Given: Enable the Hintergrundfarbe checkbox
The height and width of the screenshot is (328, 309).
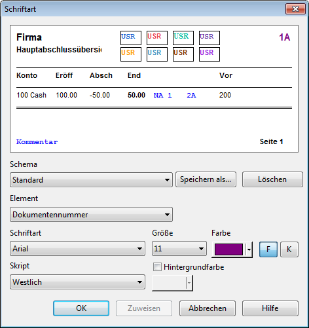Looking at the screenshot, I should coord(157,267).
